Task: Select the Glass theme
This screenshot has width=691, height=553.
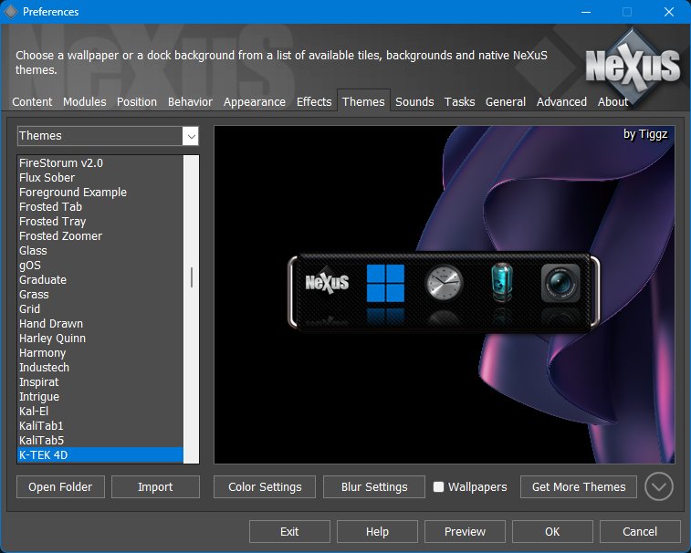Action: [x=100, y=250]
